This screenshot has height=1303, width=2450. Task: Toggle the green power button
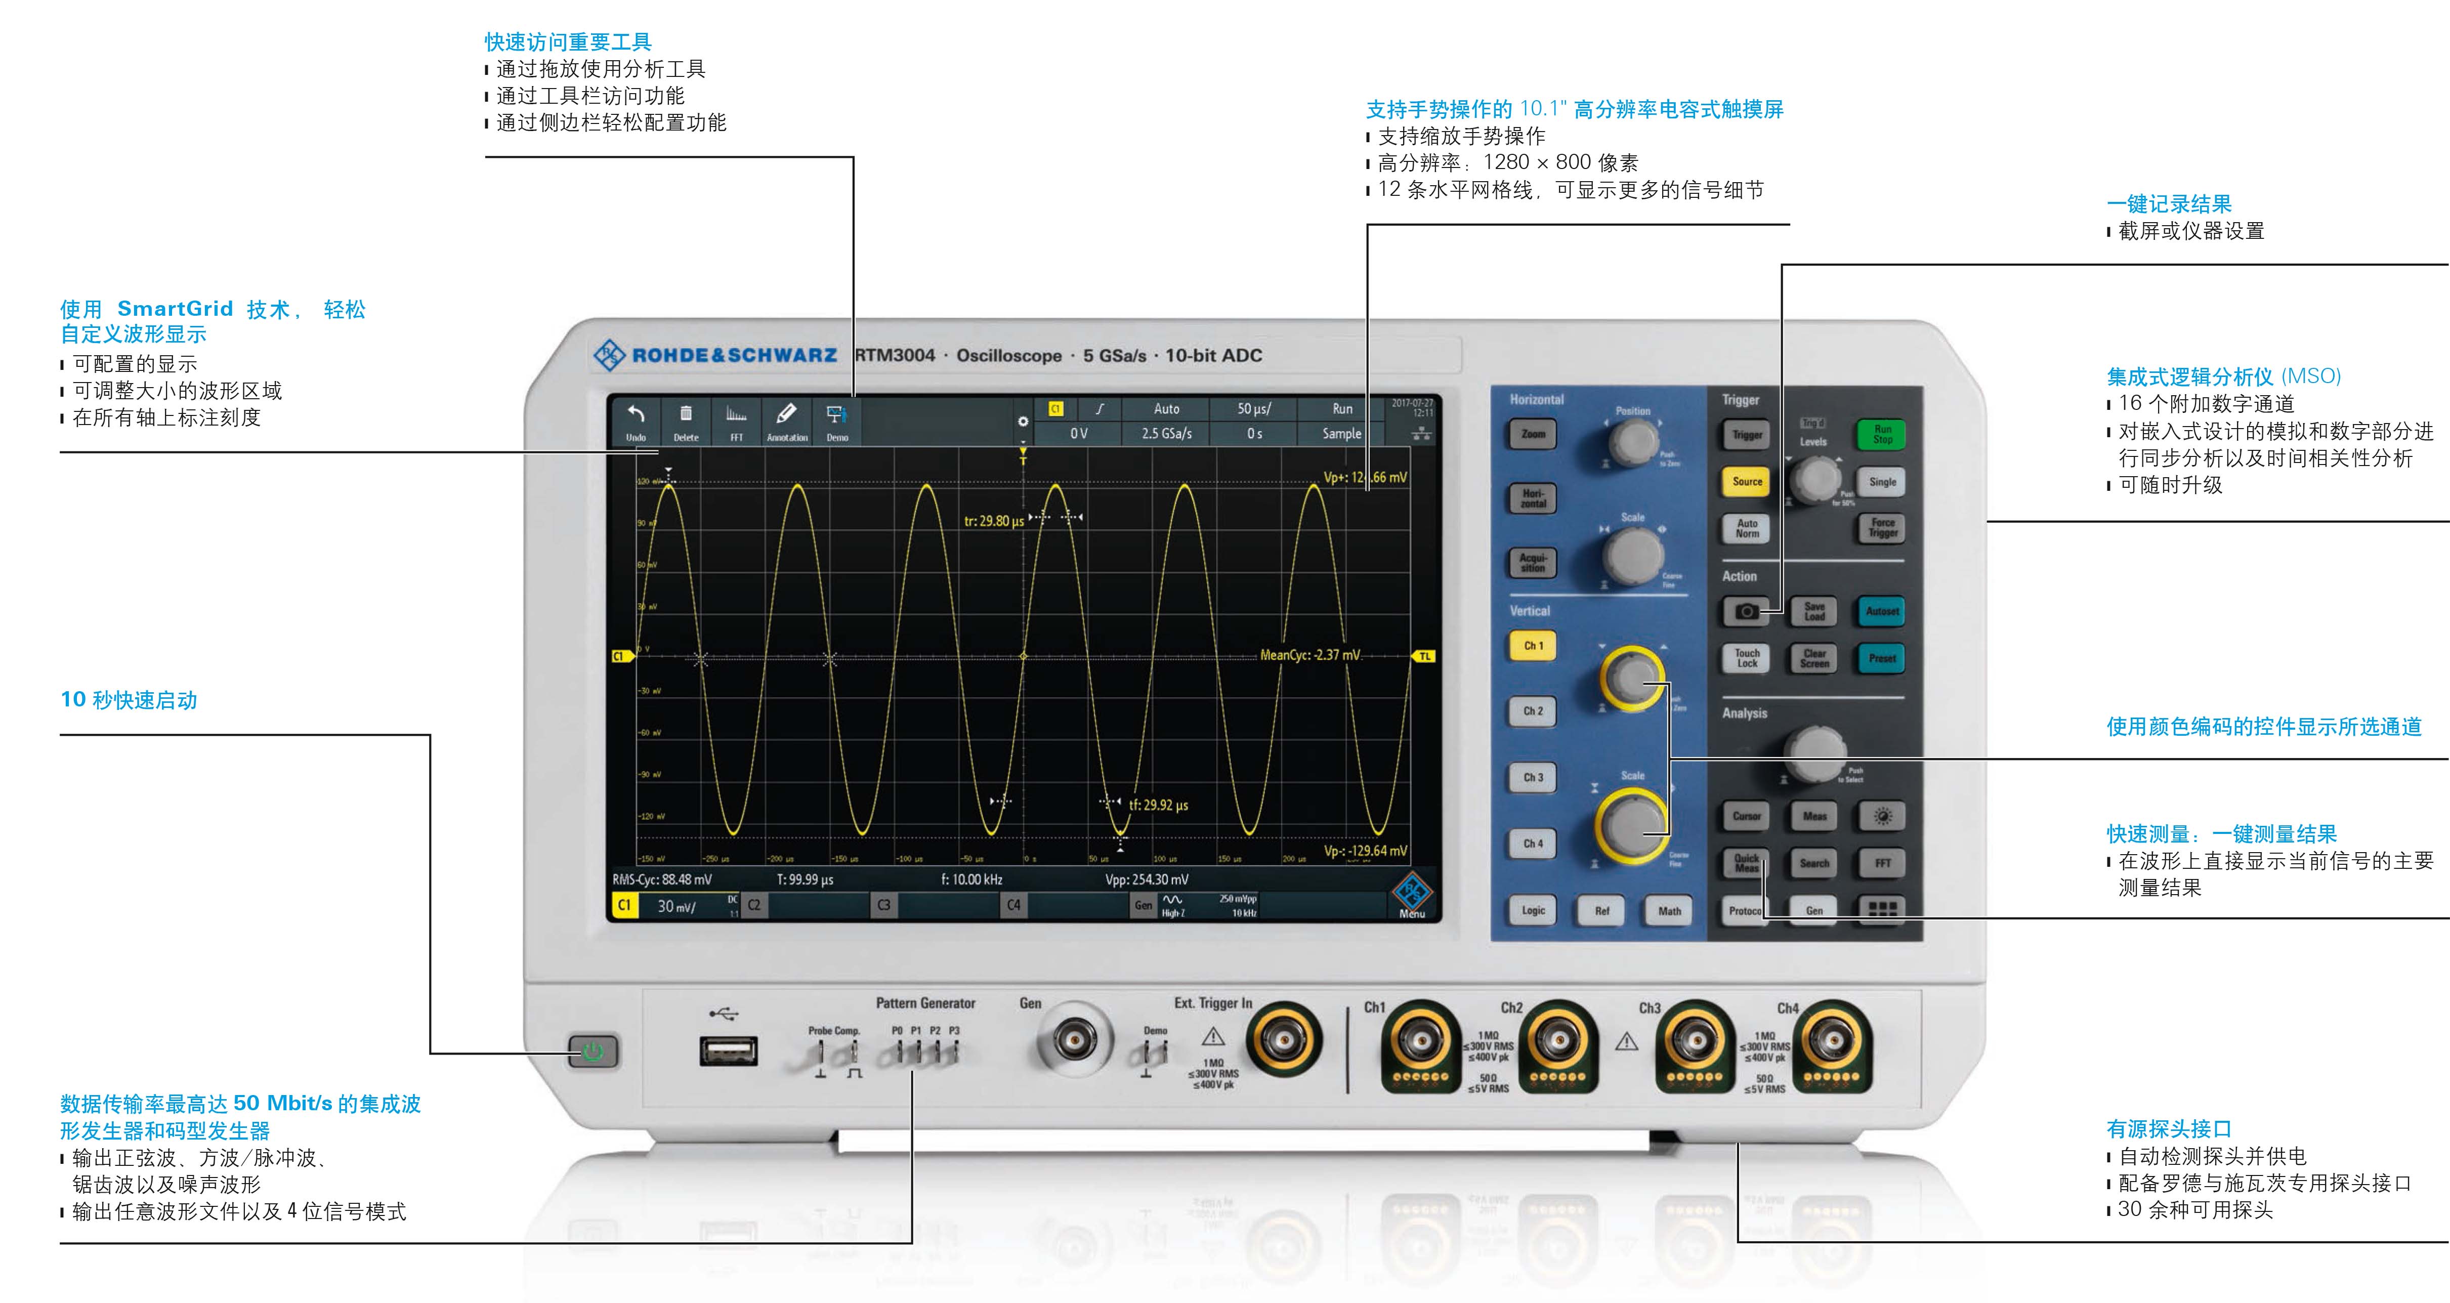594,1052
